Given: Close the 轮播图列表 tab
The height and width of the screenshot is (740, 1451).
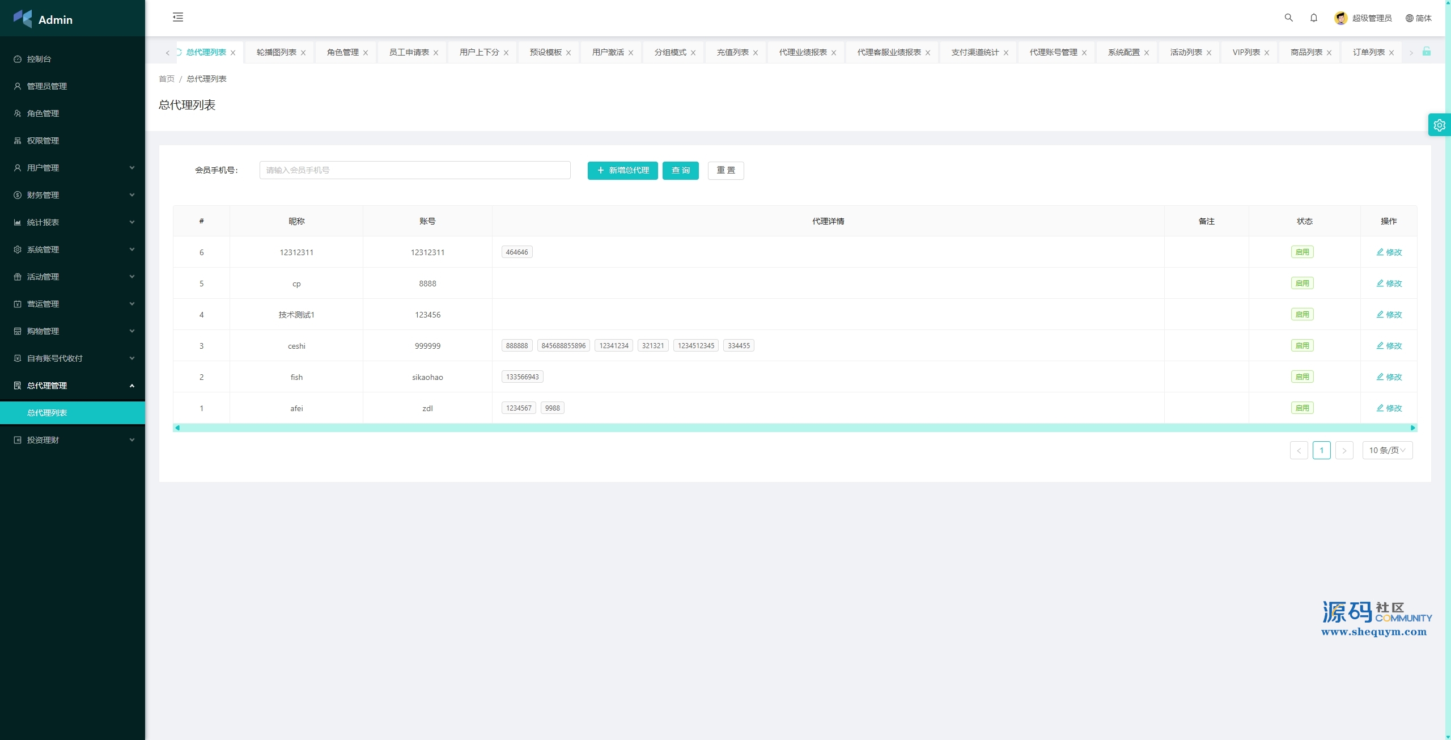Looking at the screenshot, I should (303, 53).
